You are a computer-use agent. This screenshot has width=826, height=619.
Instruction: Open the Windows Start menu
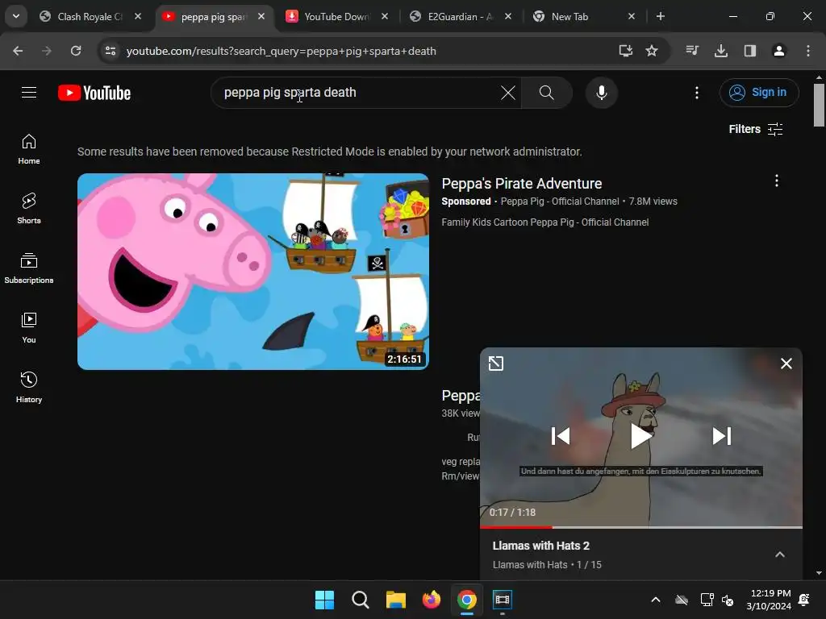point(324,600)
